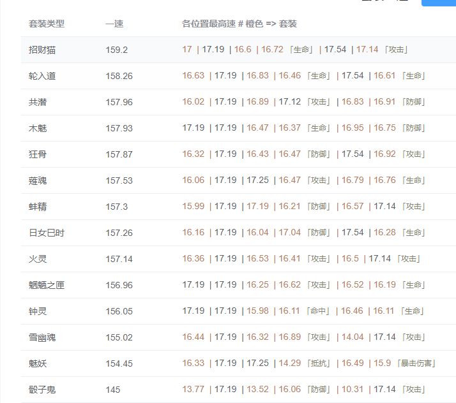Screen dimensions: 456x403
Task: Click the speed value 154.45
Action: pyautogui.click(x=119, y=363)
